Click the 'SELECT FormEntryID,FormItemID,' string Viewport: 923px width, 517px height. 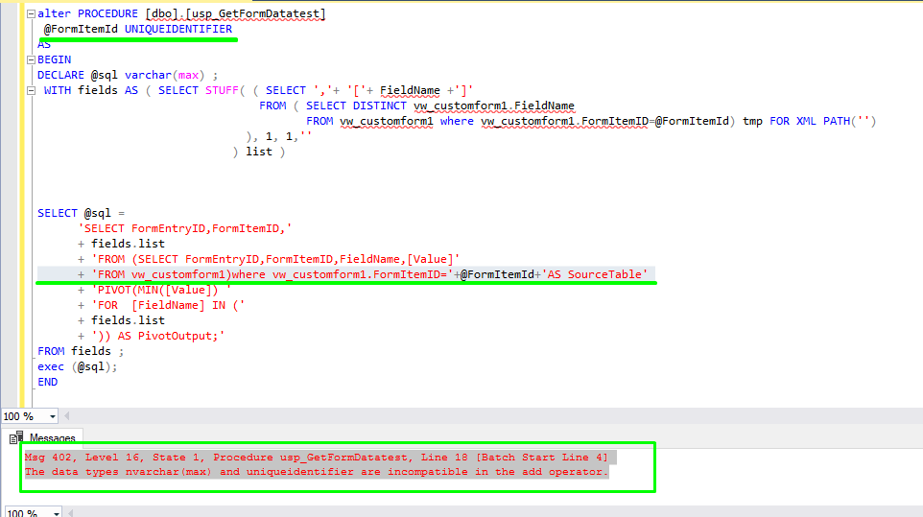[x=185, y=228]
